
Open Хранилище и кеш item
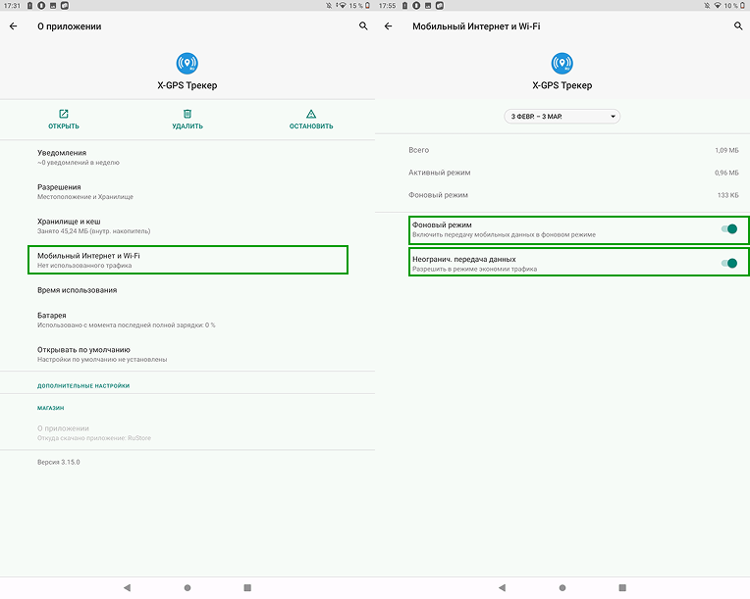[x=187, y=225]
